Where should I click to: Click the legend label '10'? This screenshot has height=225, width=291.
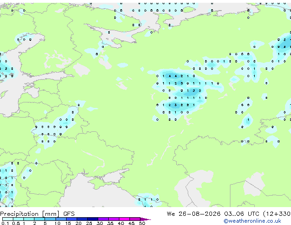coord(57,223)
